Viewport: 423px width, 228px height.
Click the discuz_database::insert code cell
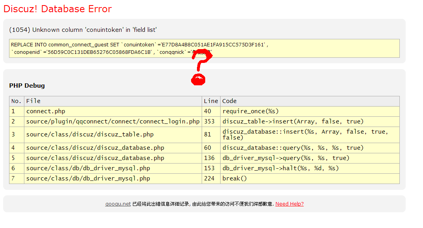[310, 135]
